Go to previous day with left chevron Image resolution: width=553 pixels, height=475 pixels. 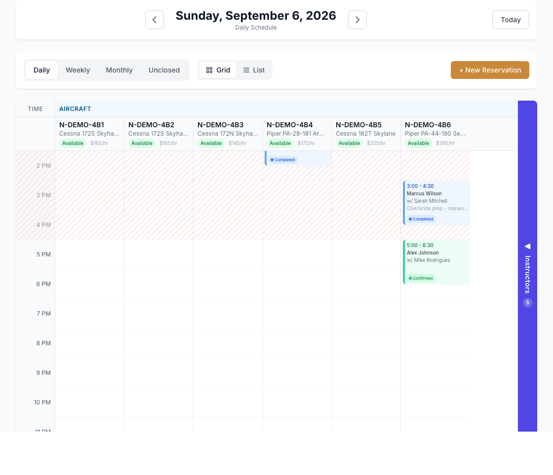point(155,20)
